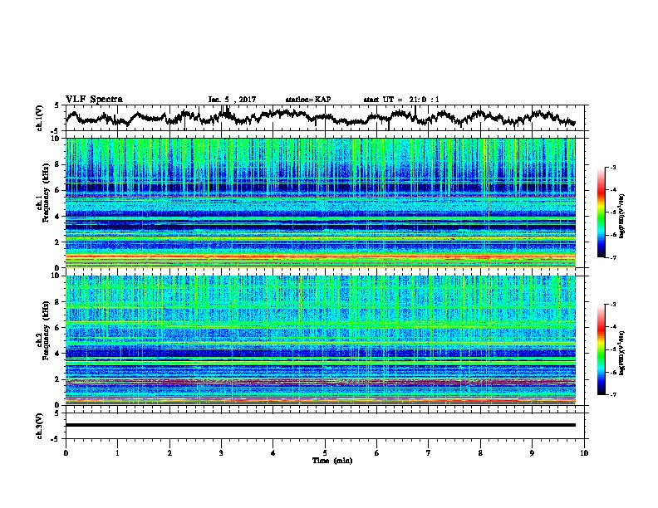Image resolution: width=658 pixels, height=508 pixels.
Task: Click the time axis tick label "10"
Action: point(584,453)
